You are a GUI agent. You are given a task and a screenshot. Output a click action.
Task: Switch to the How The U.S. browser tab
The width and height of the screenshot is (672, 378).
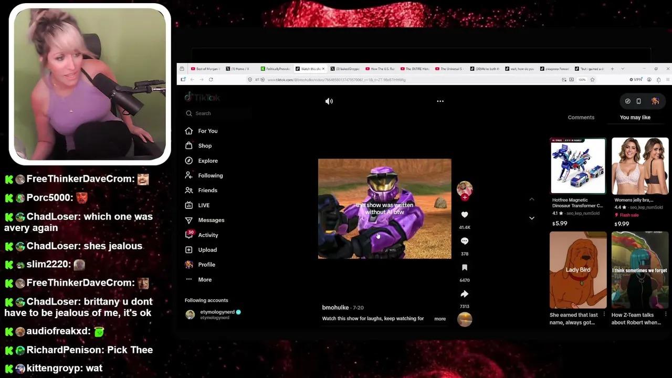tap(380, 69)
